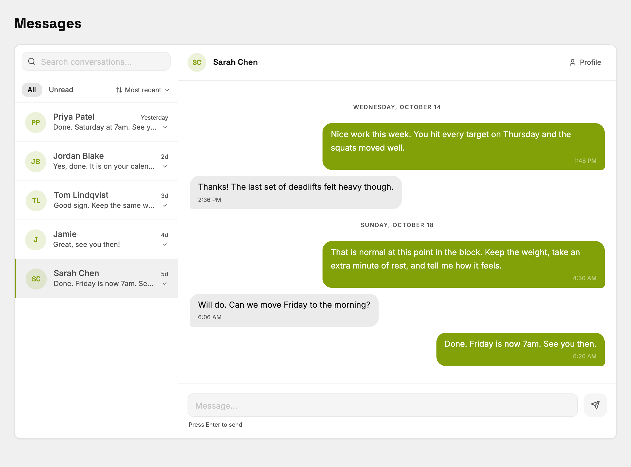Click the 'Done. Friday is now 7am' chat bubble
Screen dimensions: 631x467
[x=521, y=349]
